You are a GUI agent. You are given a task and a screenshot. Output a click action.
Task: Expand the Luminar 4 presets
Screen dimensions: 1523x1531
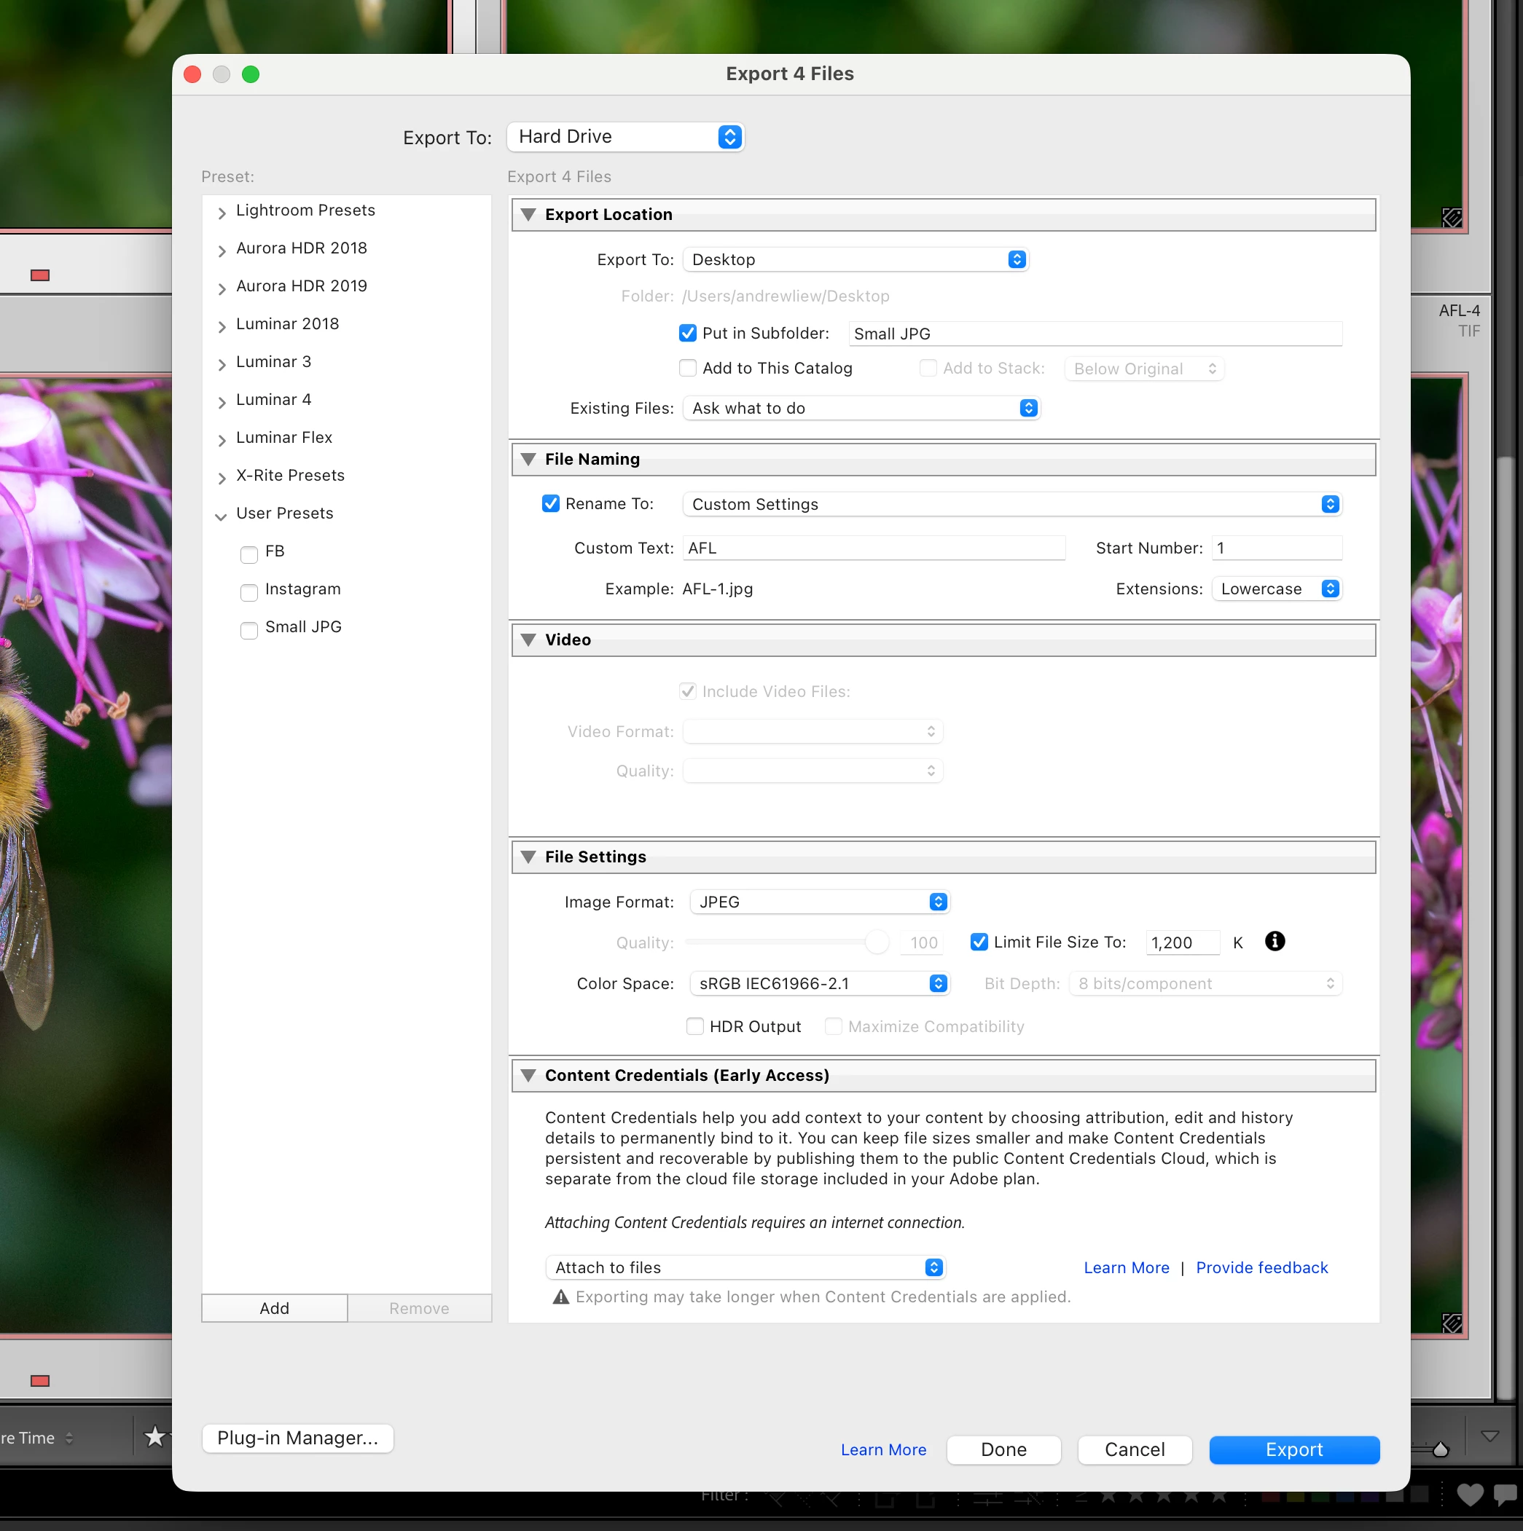[222, 403]
